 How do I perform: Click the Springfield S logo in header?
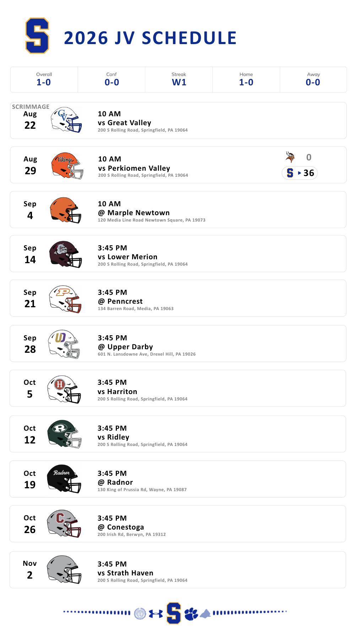(37, 36)
